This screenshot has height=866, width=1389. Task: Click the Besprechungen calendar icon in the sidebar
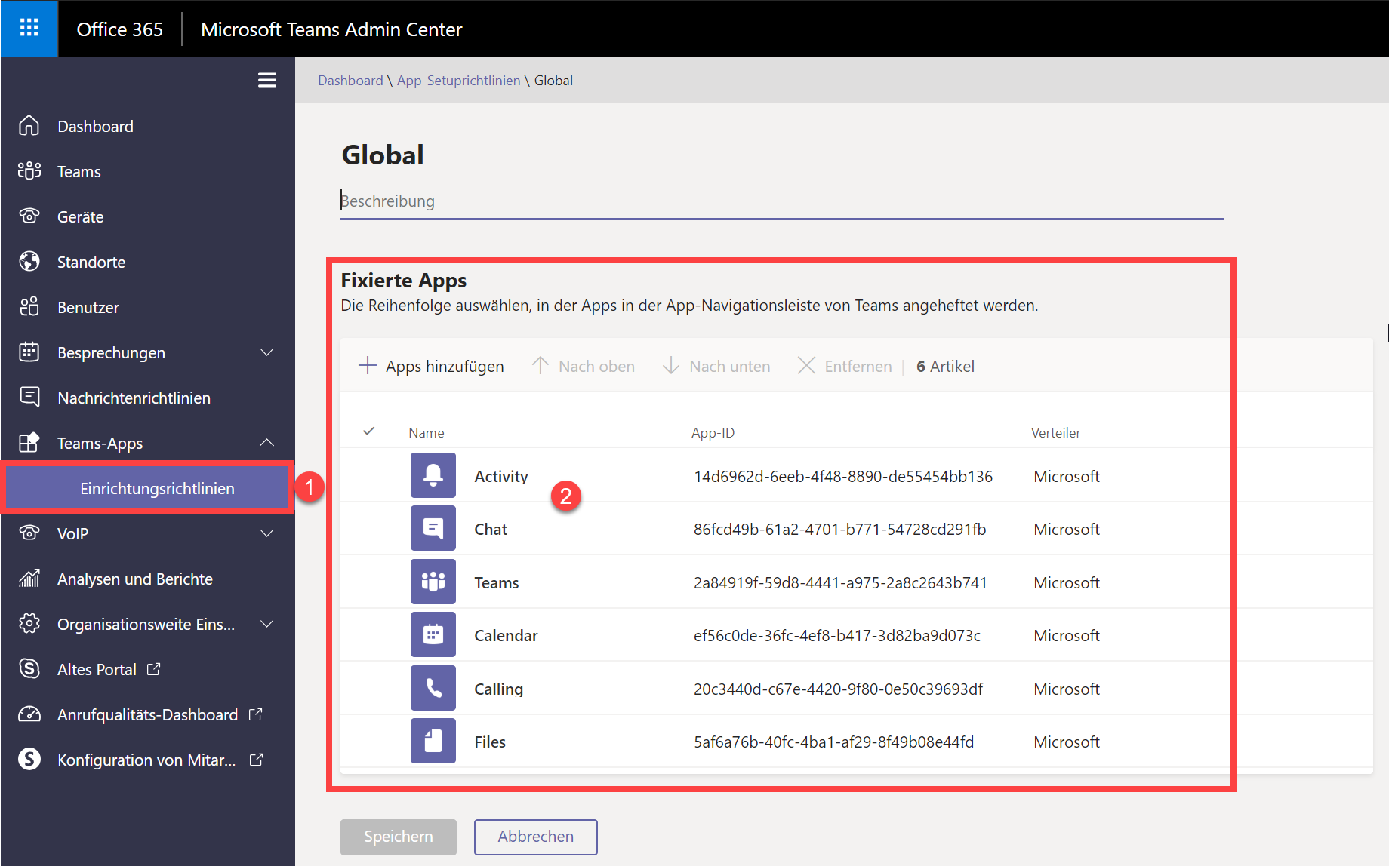tap(29, 352)
